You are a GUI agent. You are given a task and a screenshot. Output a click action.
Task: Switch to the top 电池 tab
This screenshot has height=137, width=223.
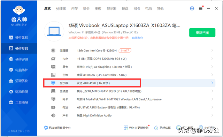148,8
